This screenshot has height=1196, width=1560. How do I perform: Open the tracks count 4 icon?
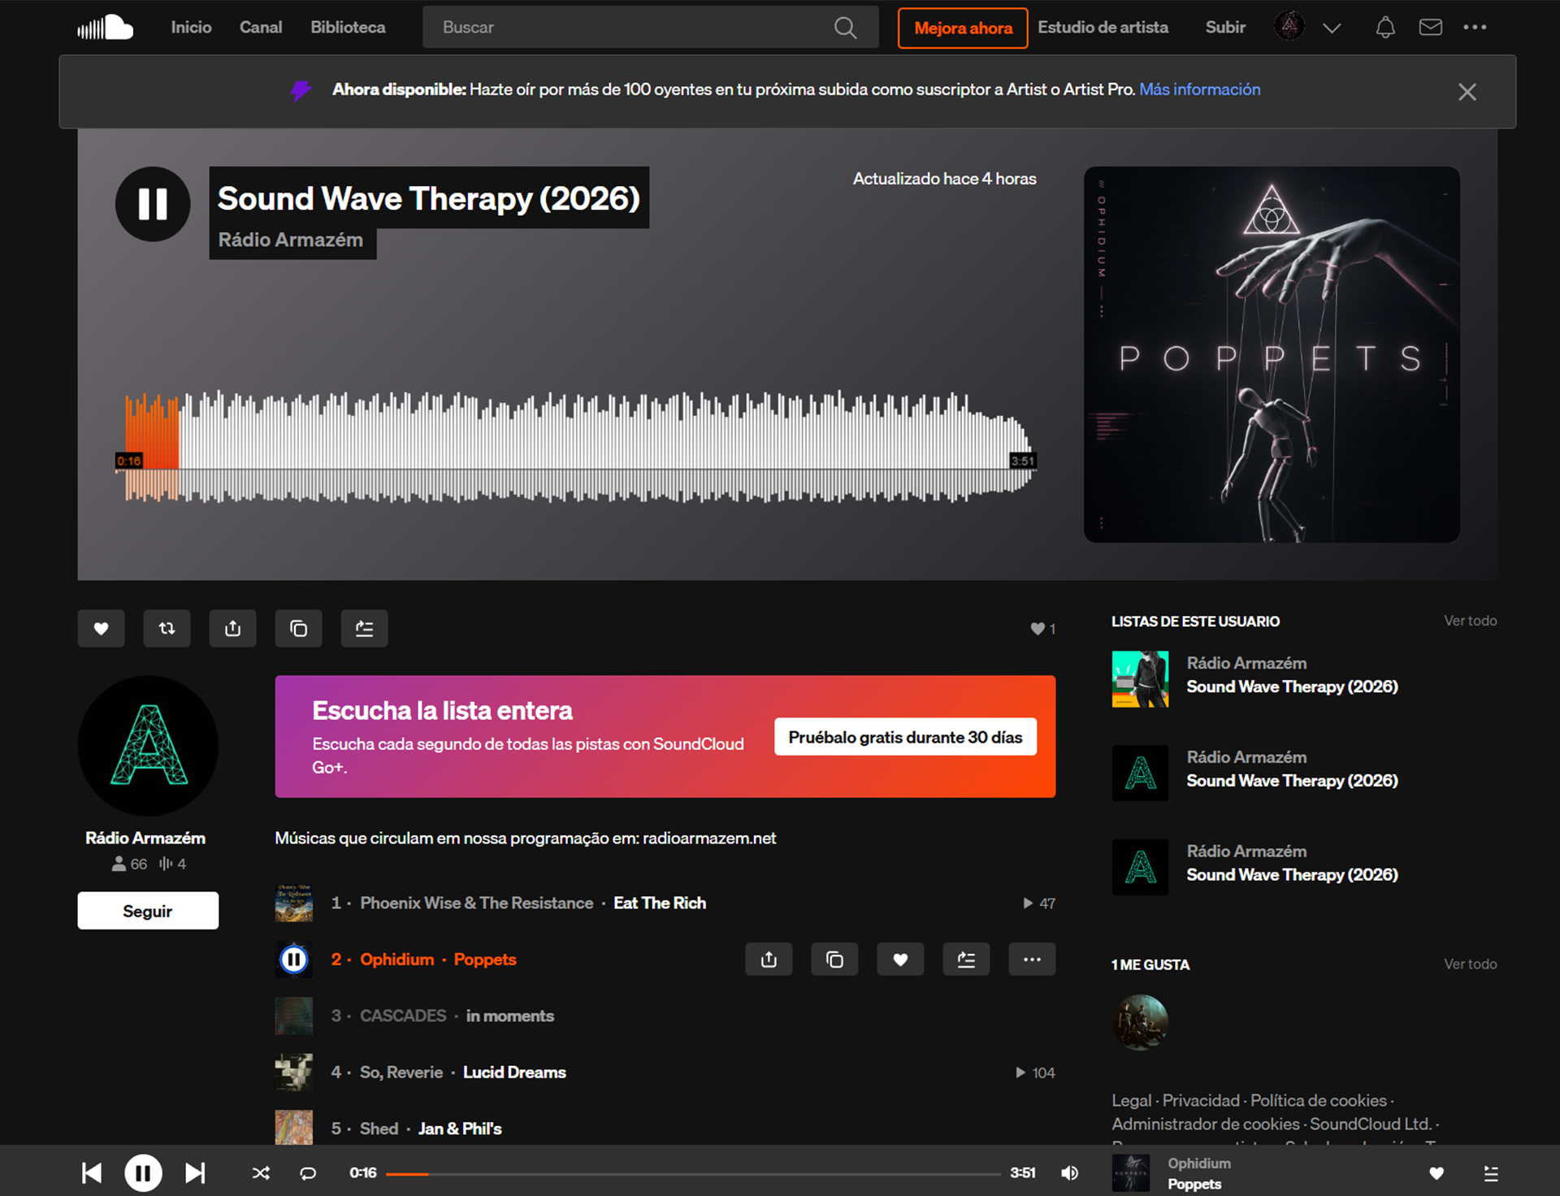[x=172, y=864]
